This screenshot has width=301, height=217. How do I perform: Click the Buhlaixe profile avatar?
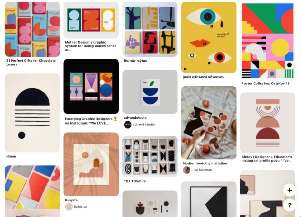click(69, 207)
